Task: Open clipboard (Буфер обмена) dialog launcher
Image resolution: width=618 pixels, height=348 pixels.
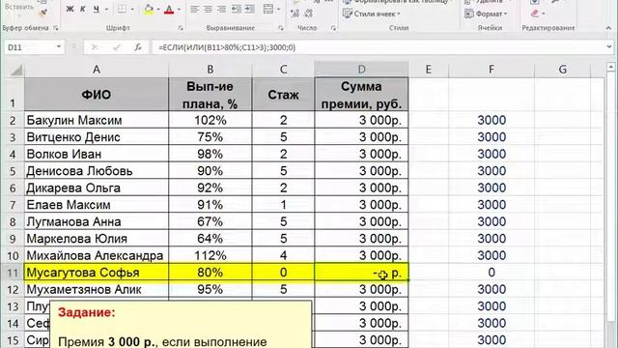Action: click(56, 28)
